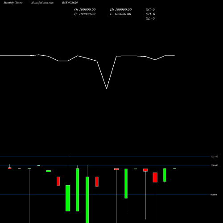
Task: Click the close value "C: 100000.00"
Action: click(85, 14)
